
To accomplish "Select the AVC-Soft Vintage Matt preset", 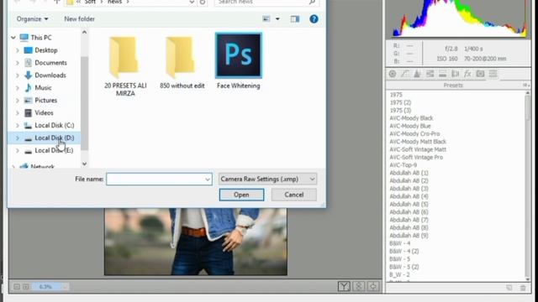I will coord(418,149).
